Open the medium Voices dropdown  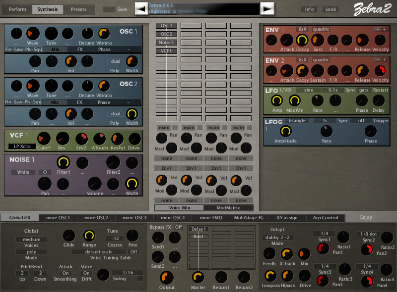coord(31,239)
